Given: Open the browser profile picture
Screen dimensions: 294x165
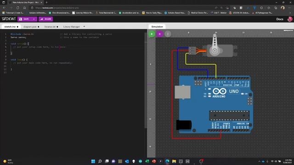Looking at the screenshot, I should point(283,8).
